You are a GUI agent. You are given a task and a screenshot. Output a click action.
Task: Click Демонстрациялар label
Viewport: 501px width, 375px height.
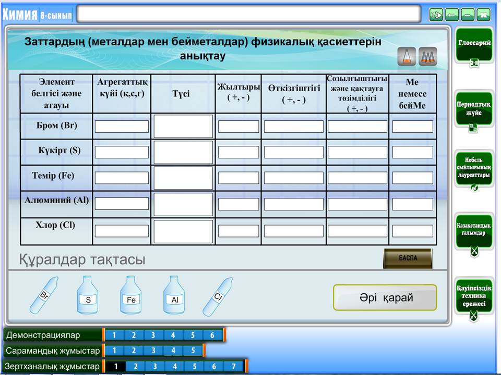pyautogui.click(x=43, y=335)
